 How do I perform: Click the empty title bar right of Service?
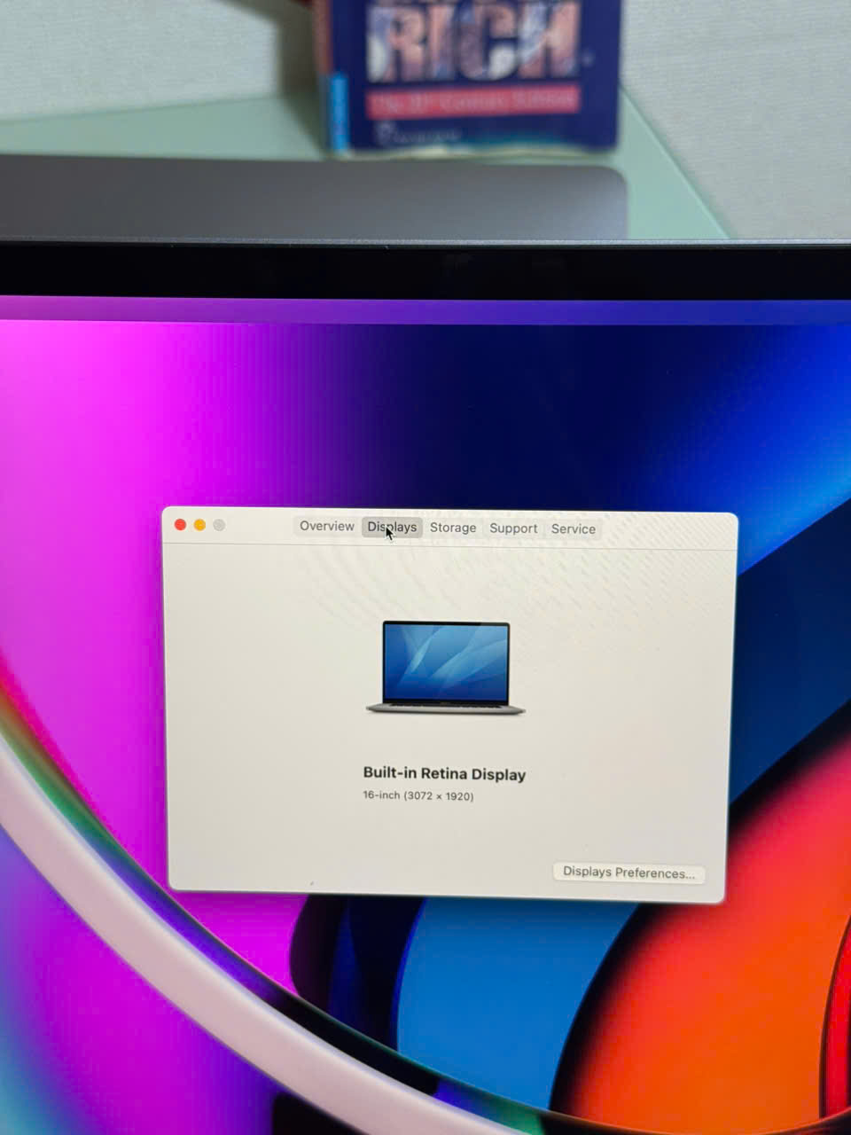tap(665, 530)
